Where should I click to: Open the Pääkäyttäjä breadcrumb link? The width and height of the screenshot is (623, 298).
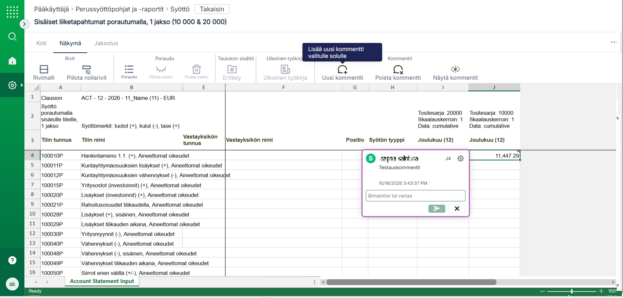click(x=51, y=9)
